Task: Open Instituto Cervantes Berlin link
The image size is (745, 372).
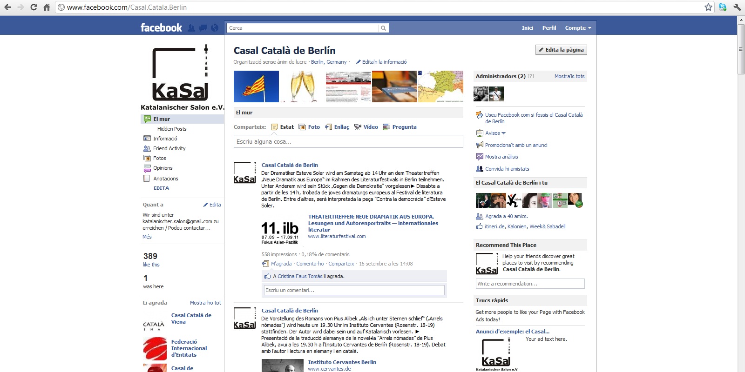Action: [342, 362]
